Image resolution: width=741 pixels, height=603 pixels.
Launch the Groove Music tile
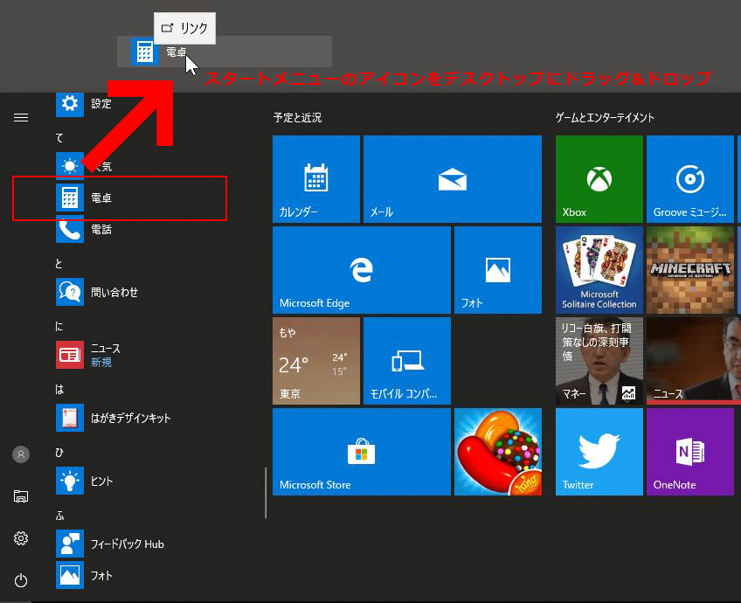[689, 179]
